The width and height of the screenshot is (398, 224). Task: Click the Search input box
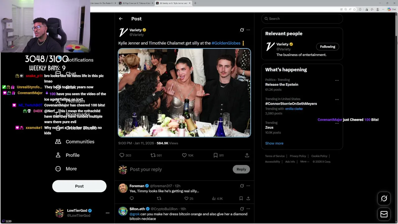302,19
